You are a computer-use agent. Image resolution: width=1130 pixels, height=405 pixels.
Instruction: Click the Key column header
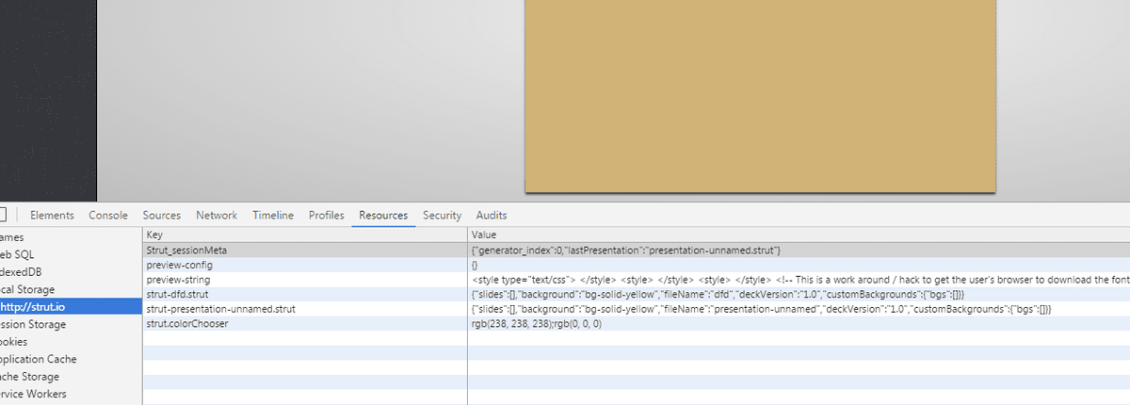154,235
